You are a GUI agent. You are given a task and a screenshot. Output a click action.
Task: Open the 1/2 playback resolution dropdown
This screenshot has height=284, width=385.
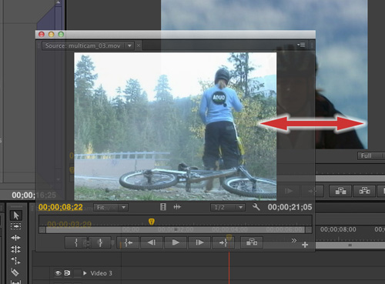(x=228, y=207)
